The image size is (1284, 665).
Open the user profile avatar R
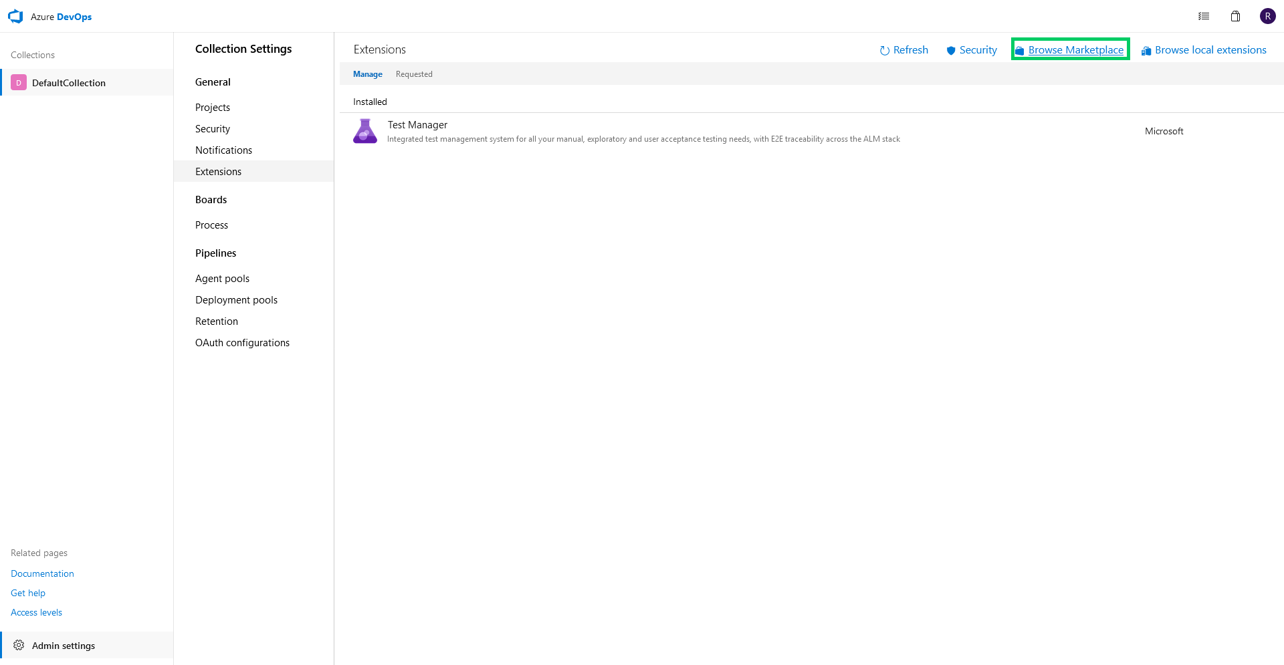[x=1268, y=17]
